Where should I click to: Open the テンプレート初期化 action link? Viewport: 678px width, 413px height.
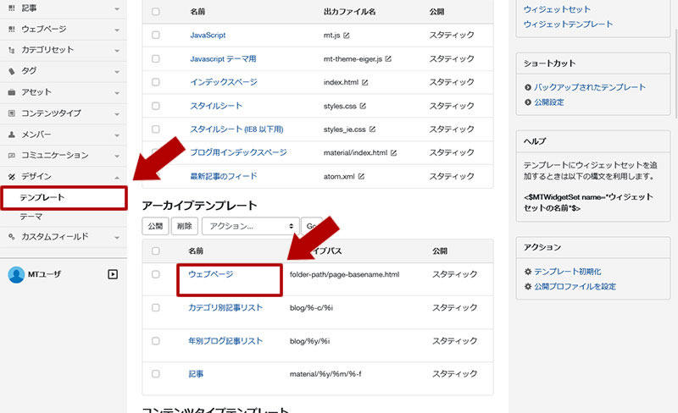567,272
